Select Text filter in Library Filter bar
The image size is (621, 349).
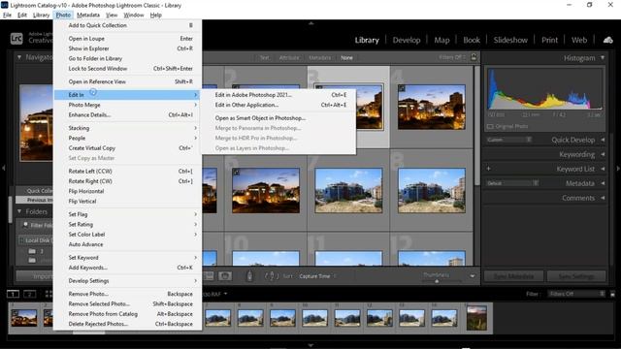[265, 58]
